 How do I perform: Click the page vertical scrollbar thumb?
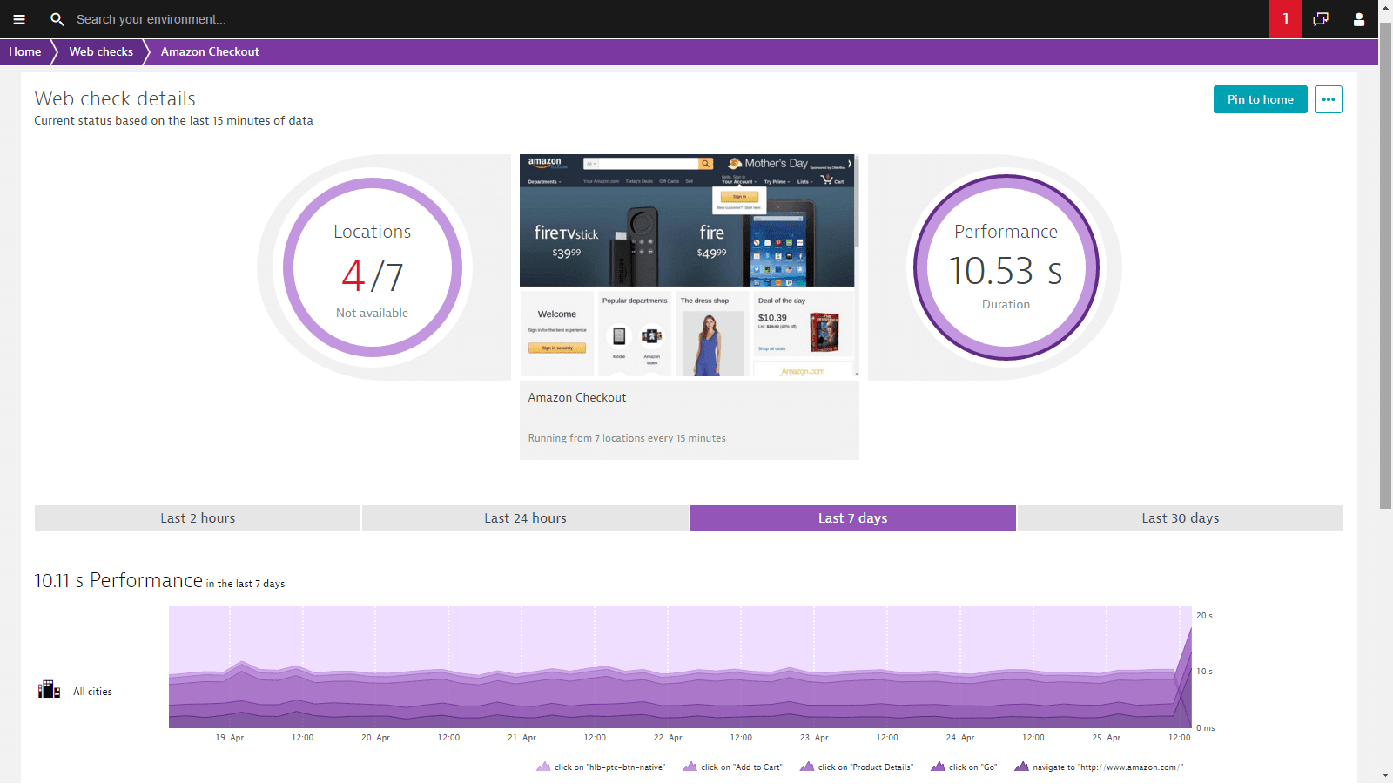tap(1385, 266)
